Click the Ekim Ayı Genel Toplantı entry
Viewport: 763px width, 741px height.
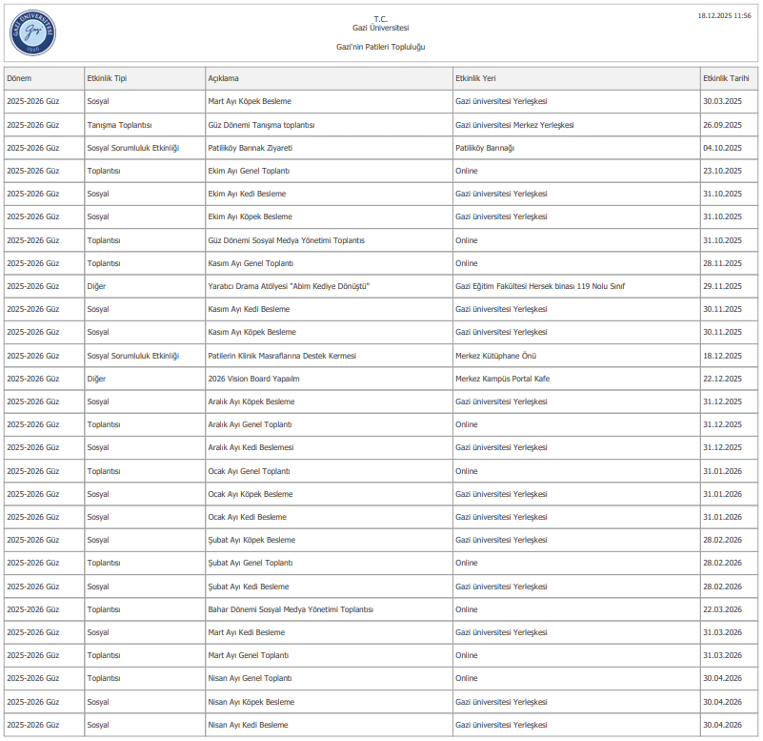coord(249,171)
